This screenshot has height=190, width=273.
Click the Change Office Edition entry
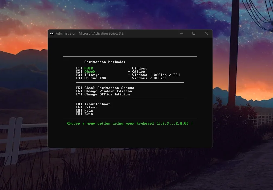[107, 94]
